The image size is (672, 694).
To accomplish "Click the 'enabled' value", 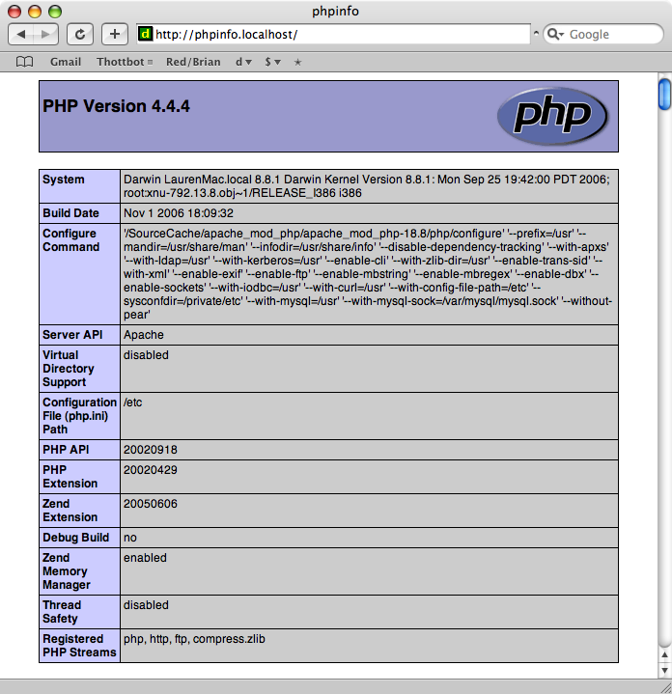I will [x=145, y=558].
